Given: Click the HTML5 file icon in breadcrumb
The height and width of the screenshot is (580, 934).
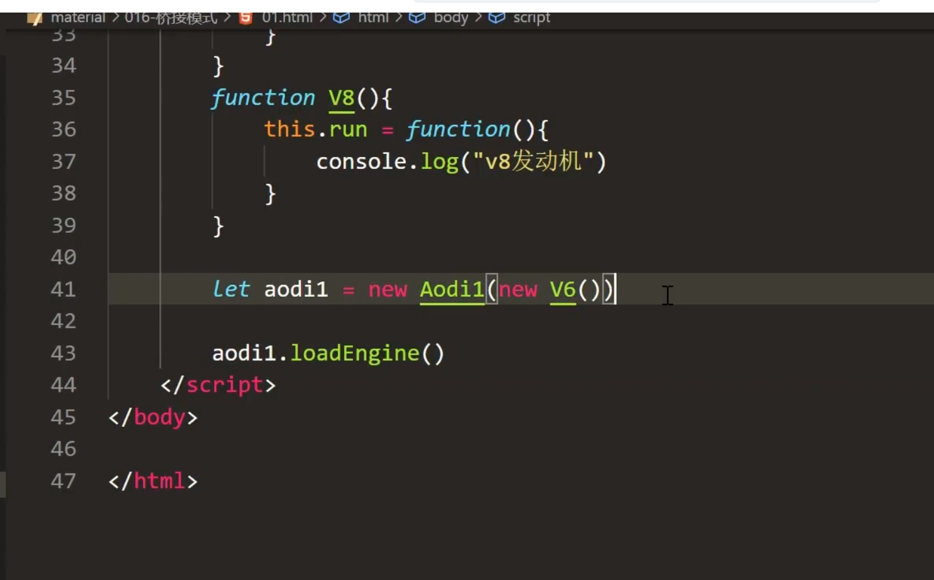Looking at the screenshot, I should pos(246,18).
